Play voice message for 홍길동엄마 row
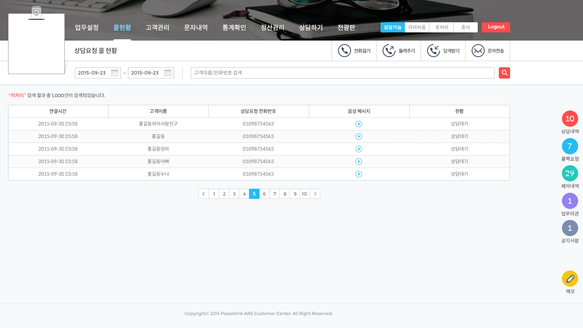 (x=358, y=149)
